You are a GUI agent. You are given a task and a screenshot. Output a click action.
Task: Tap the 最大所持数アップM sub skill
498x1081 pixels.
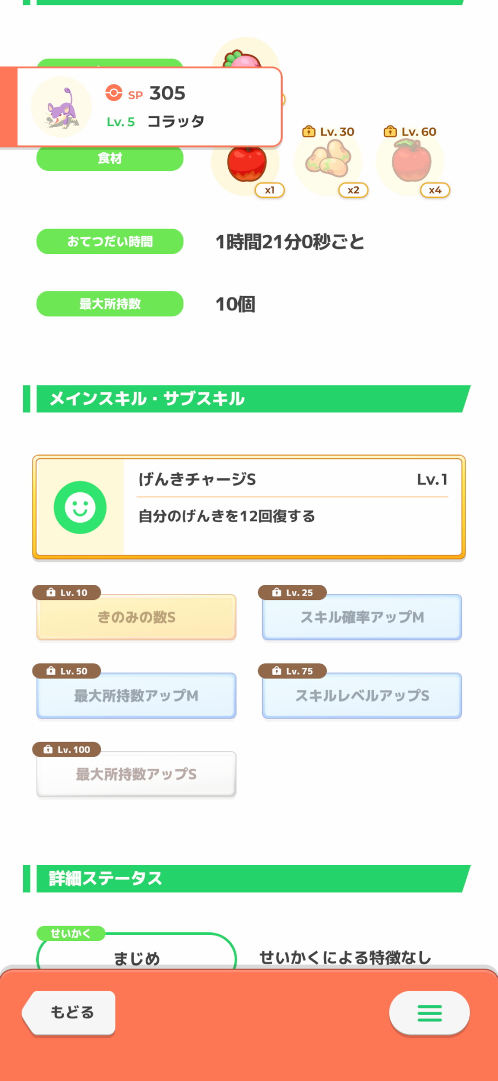137,696
